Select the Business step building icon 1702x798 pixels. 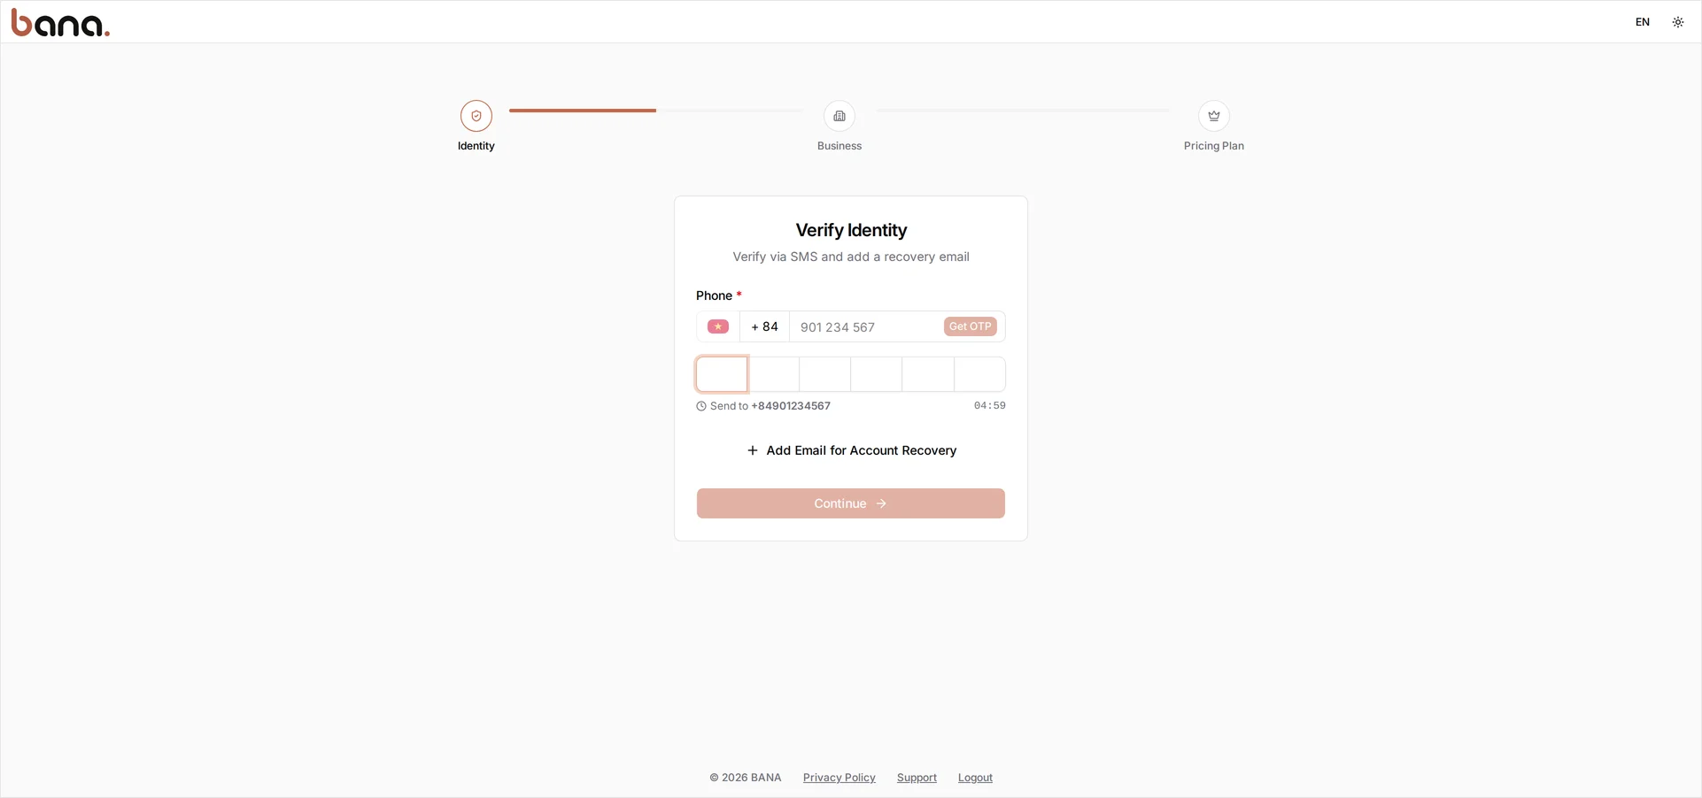click(x=839, y=116)
